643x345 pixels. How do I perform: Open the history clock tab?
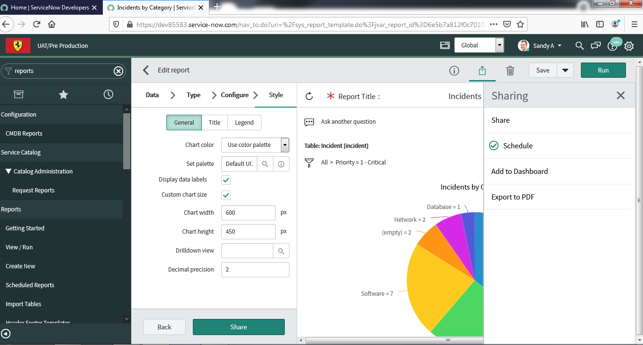tap(108, 95)
